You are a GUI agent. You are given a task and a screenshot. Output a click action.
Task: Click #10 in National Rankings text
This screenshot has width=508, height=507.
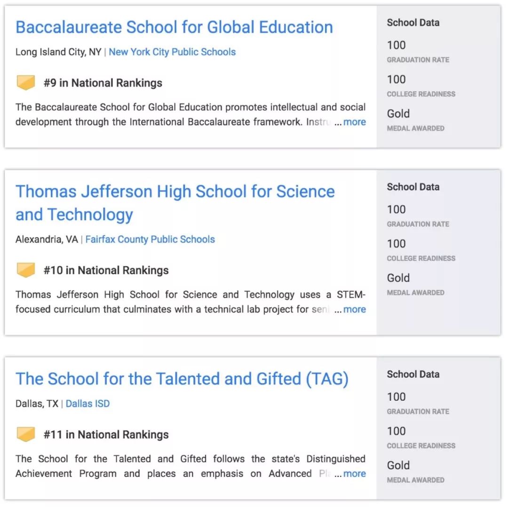click(106, 270)
